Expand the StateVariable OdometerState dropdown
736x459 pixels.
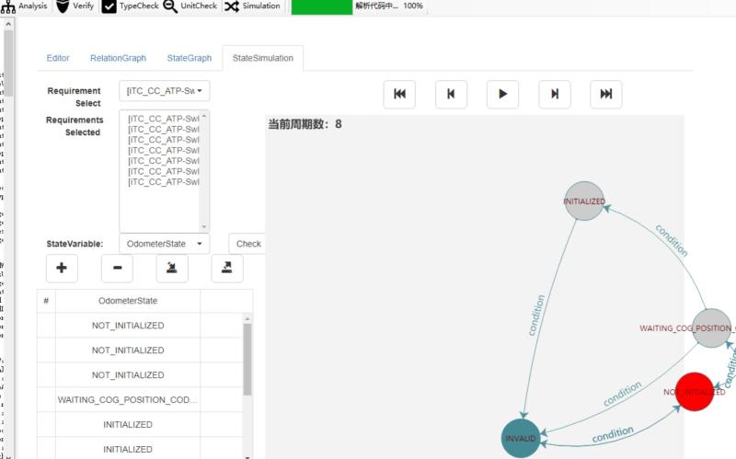(x=165, y=244)
